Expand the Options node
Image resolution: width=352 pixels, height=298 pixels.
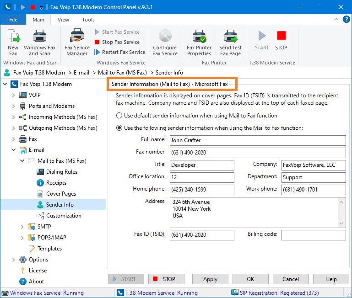click(x=13, y=260)
